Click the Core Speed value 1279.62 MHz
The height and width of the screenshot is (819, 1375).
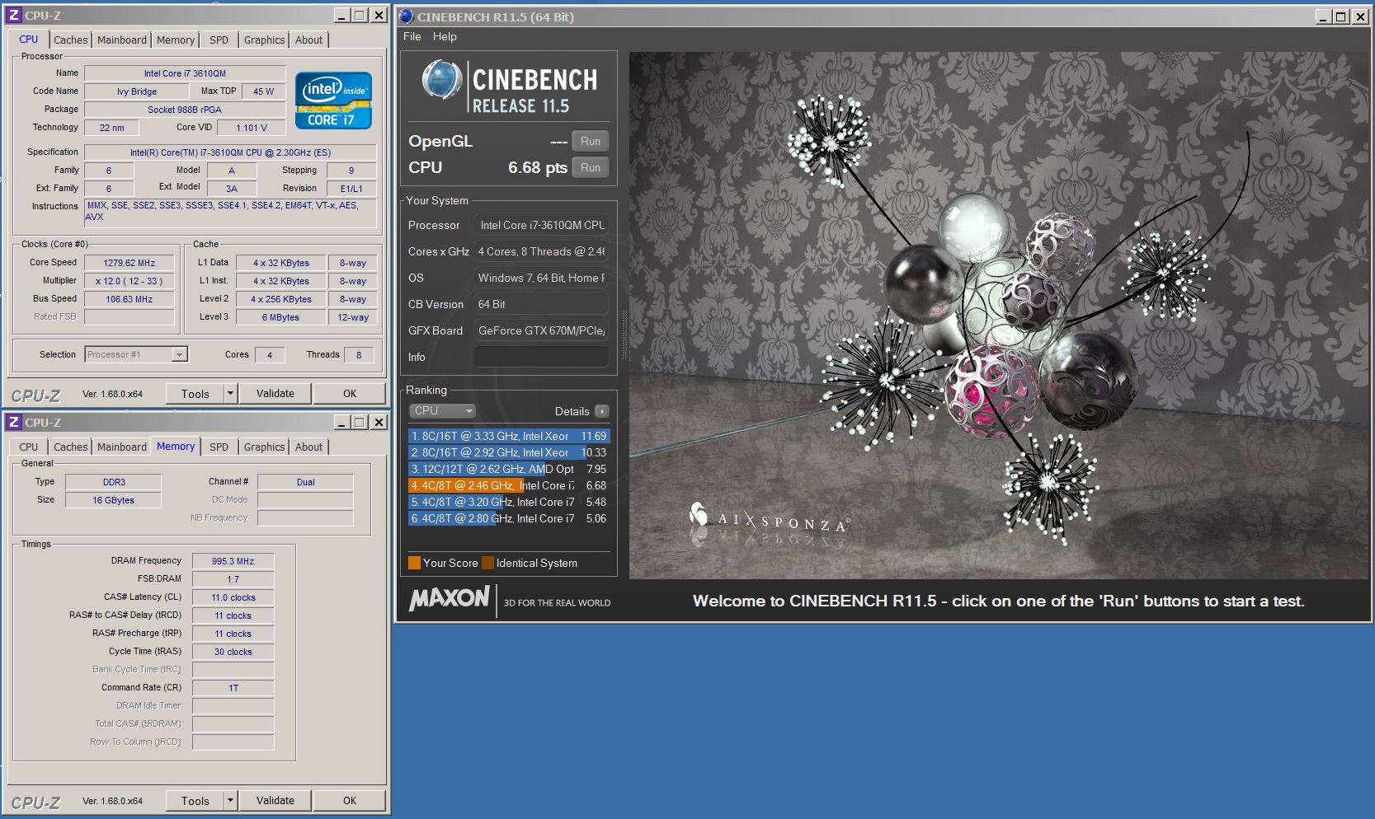pos(129,263)
